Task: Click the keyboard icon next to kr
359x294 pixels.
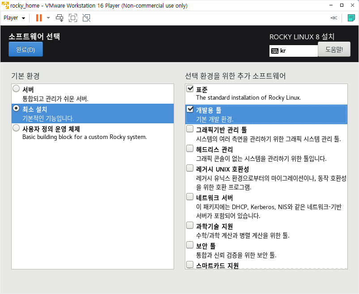Action: [x=275, y=51]
